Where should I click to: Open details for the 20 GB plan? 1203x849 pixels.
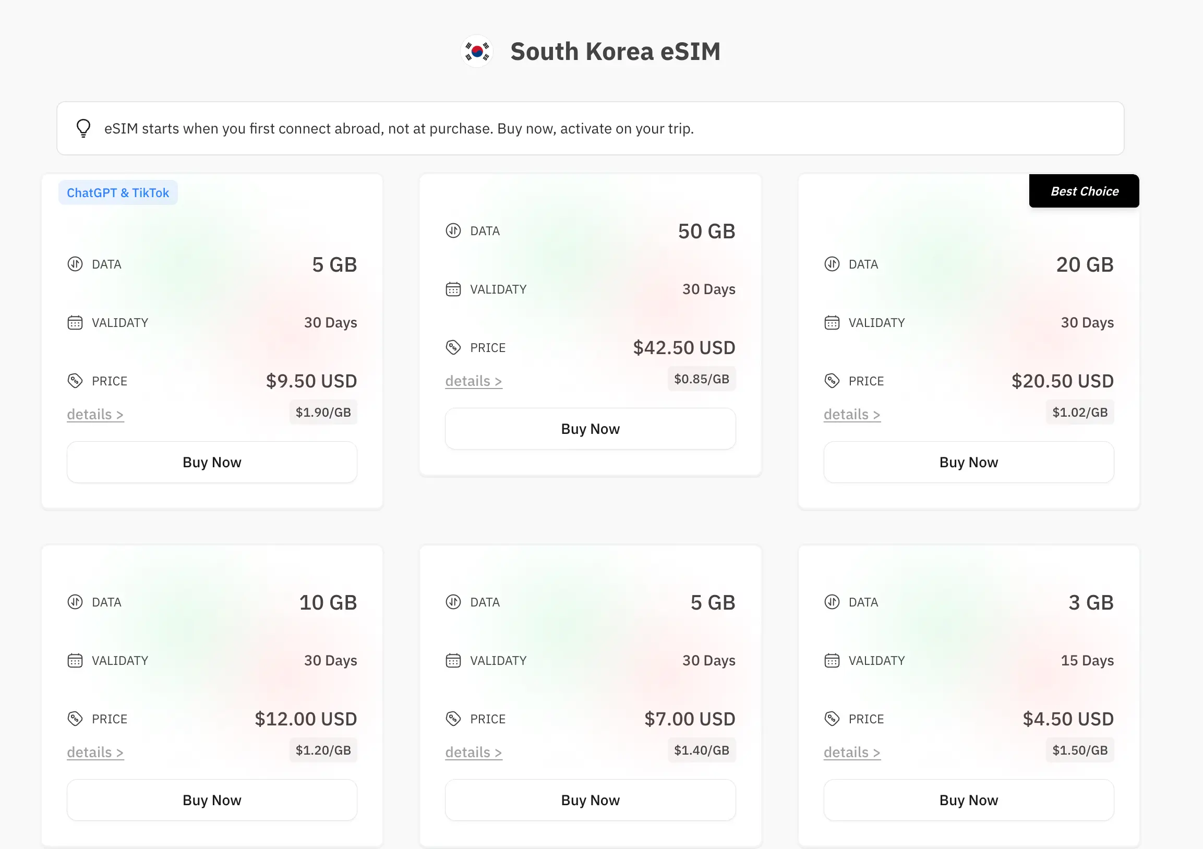[x=852, y=414]
